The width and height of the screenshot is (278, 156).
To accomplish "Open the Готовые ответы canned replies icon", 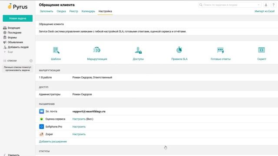I will [221, 50].
